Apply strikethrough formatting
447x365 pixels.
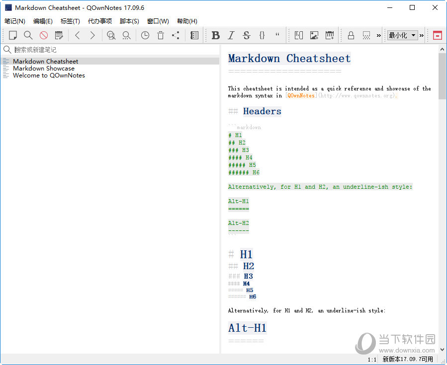247,35
